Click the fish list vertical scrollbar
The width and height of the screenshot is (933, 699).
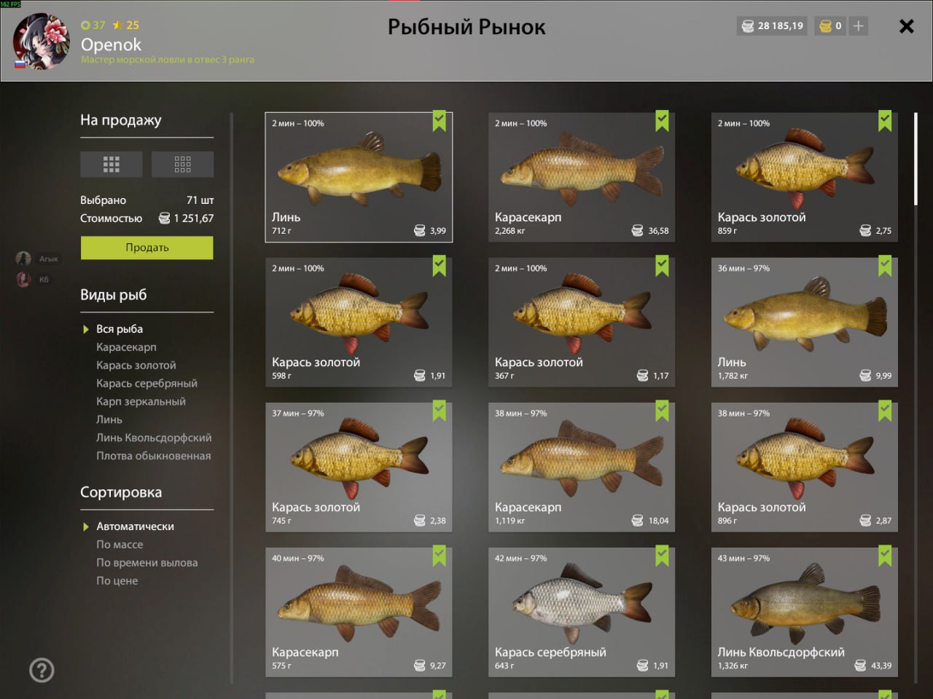pyautogui.click(x=916, y=159)
